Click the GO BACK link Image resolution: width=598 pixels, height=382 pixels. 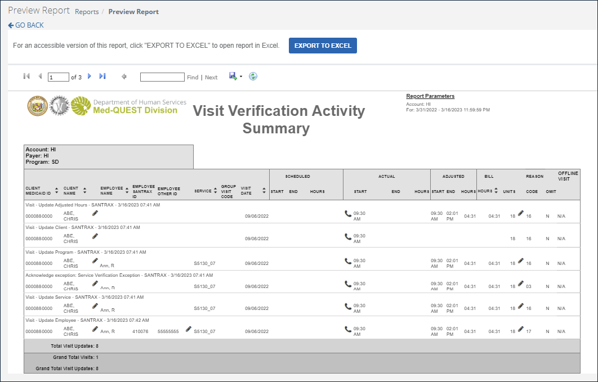26,25
